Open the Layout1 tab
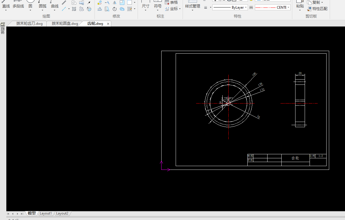This screenshot has width=345, height=220. point(46,213)
